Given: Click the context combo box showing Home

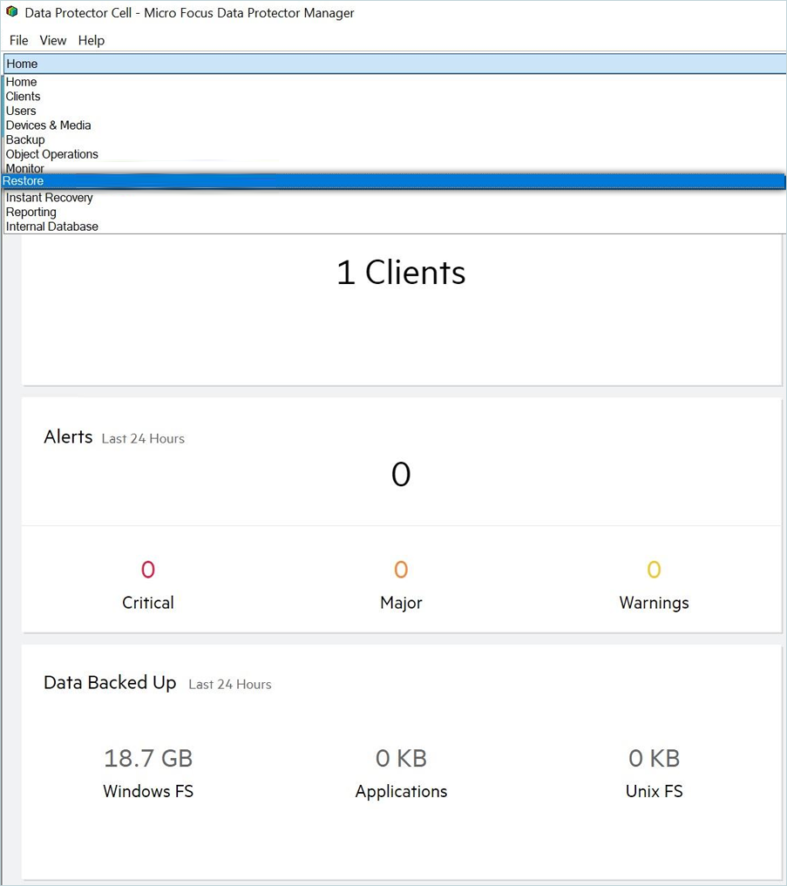Looking at the screenshot, I should (x=394, y=64).
